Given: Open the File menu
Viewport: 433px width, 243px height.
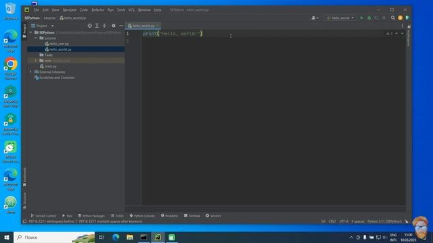Looking at the screenshot, I should pos(36,9).
